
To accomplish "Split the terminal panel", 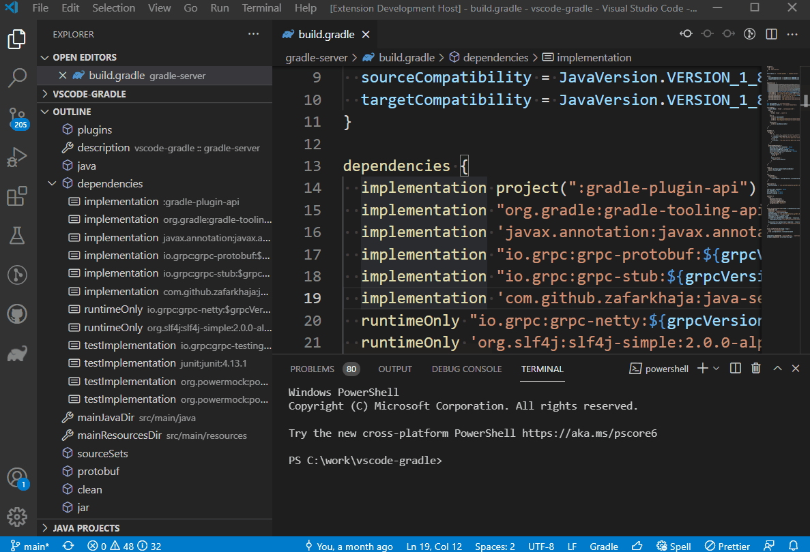I will click(x=736, y=369).
